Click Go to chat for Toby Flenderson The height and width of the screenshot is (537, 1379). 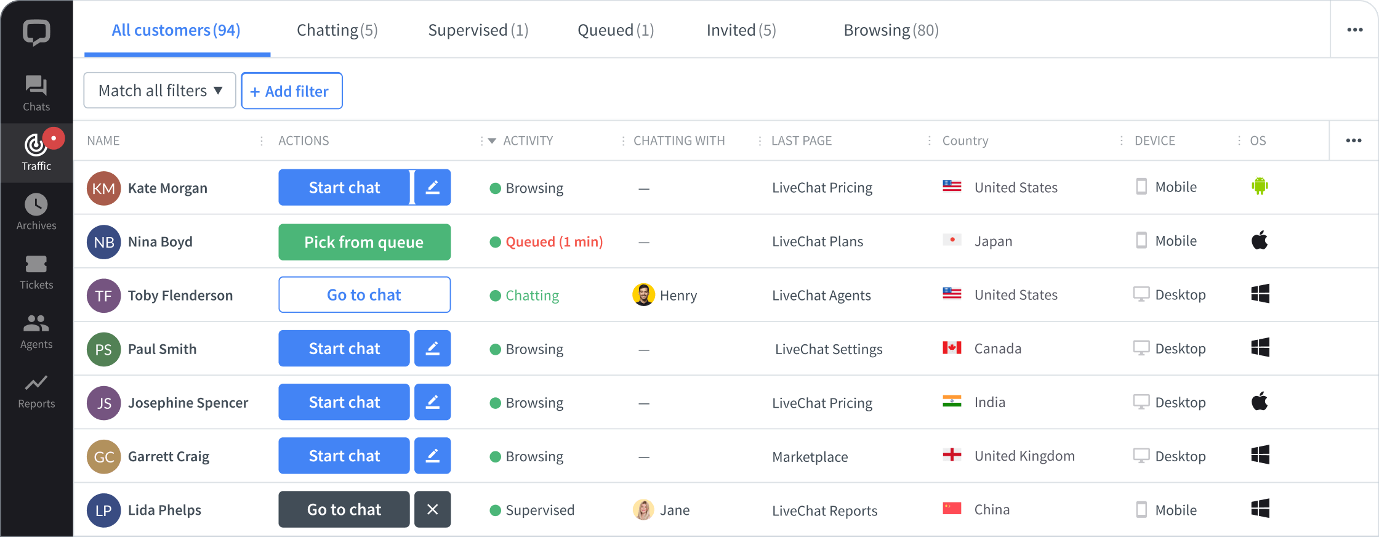[x=364, y=295]
